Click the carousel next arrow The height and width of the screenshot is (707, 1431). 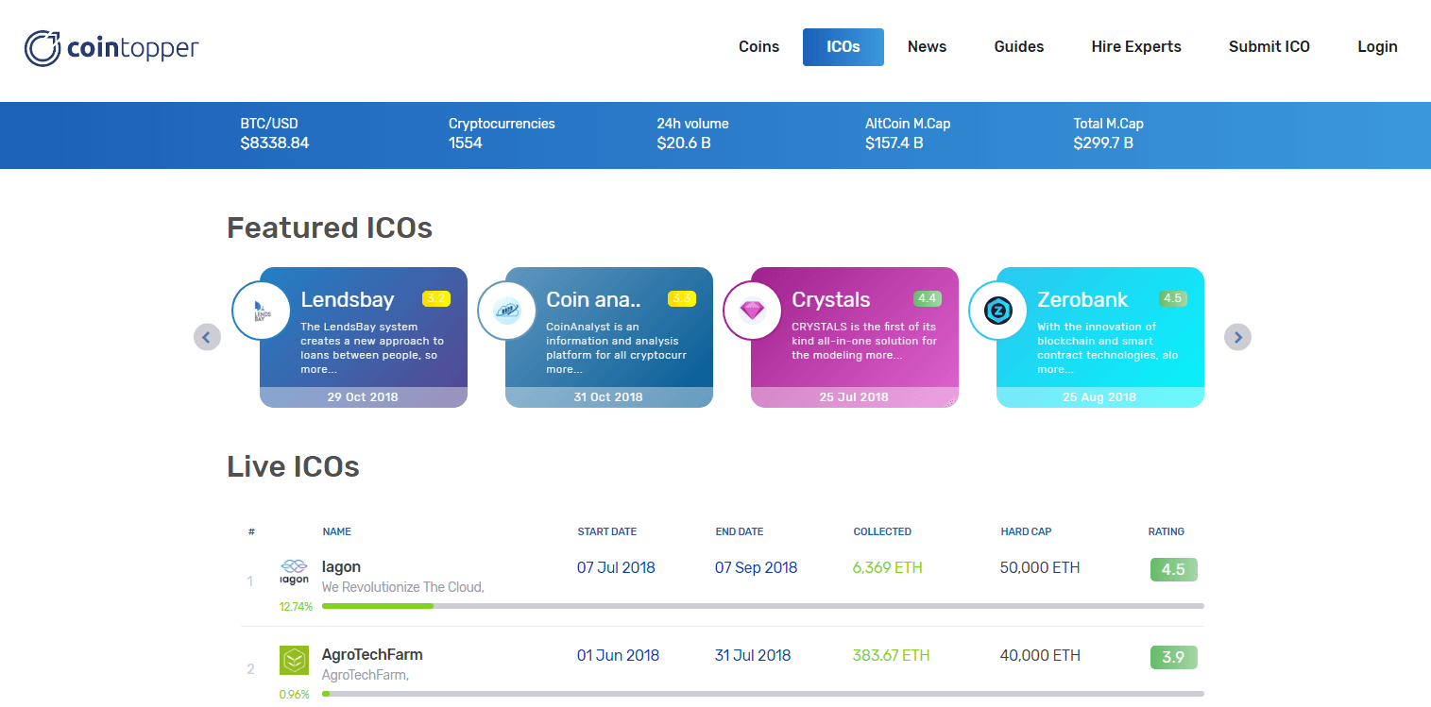(x=1237, y=337)
